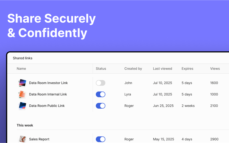Open the Data Room Public Link entry
The height and width of the screenshot is (143, 229).
47,106
